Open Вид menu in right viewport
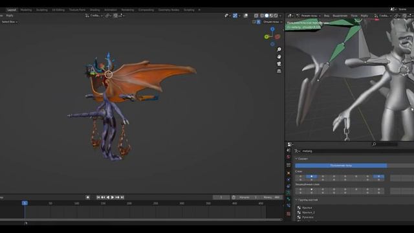 pos(327,16)
